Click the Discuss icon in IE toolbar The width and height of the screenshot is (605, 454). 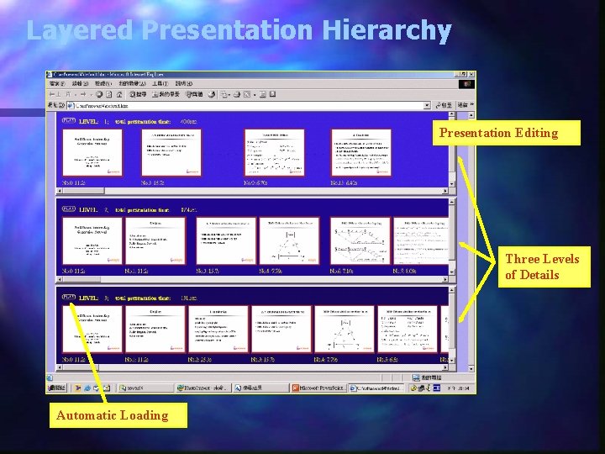pos(262,94)
